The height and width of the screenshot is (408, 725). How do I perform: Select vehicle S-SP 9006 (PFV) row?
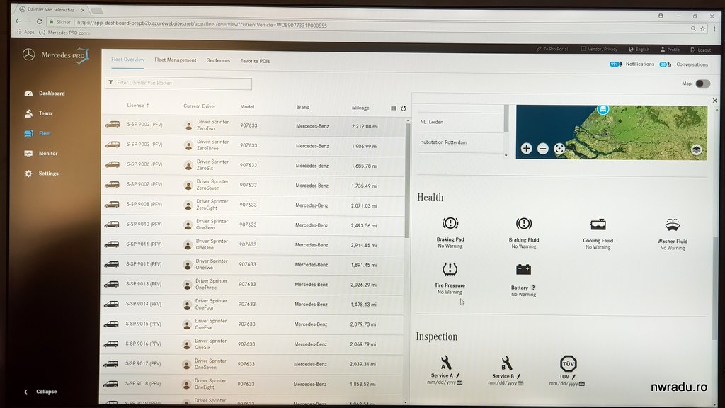point(253,165)
